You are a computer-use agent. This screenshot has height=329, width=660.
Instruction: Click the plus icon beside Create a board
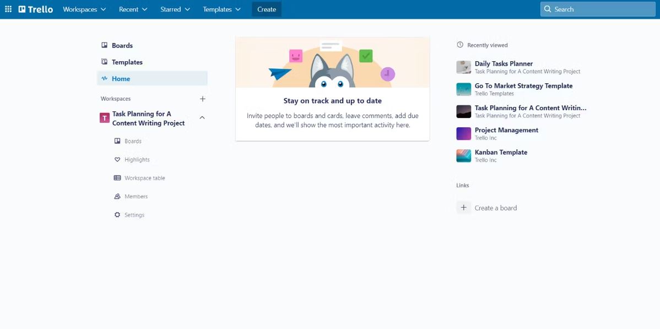(463, 208)
